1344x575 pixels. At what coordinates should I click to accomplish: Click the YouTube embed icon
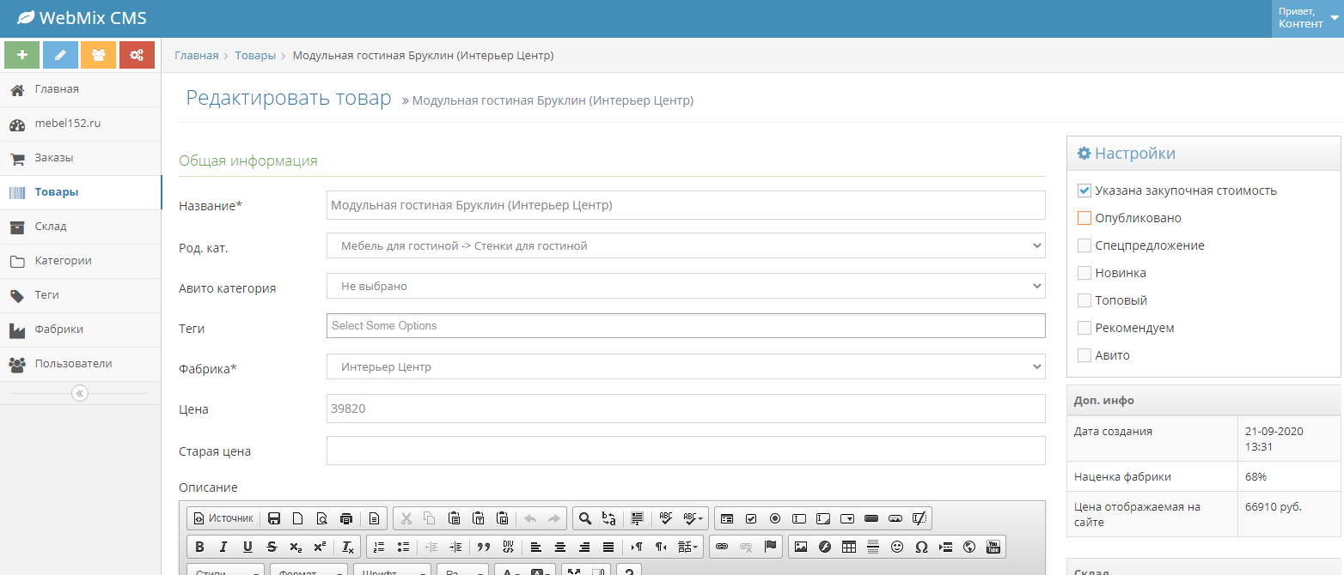pyautogui.click(x=993, y=547)
